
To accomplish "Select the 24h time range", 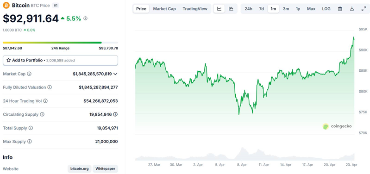I will pyautogui.click(x=248, y=9).
